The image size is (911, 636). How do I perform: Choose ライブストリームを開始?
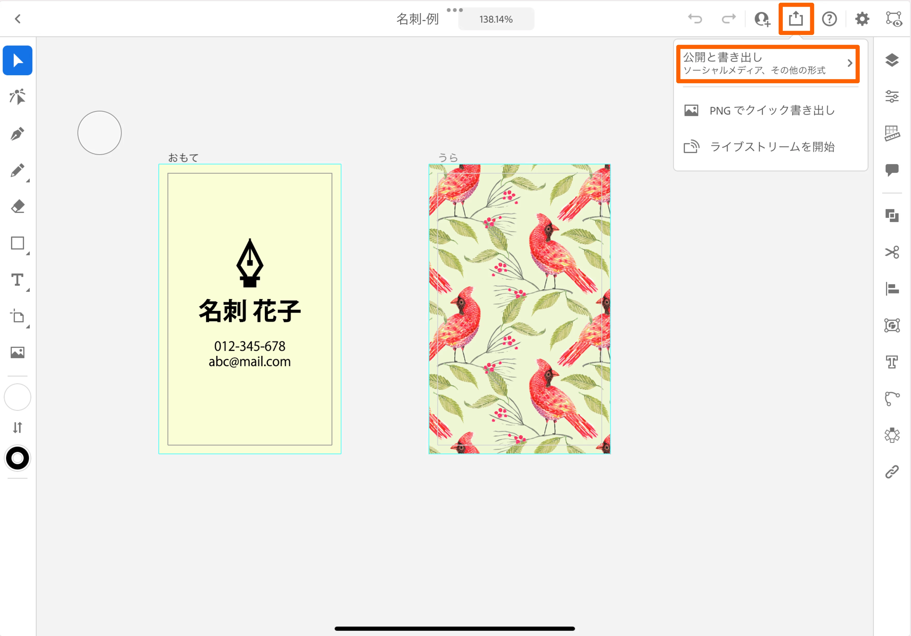coord(772,147)
